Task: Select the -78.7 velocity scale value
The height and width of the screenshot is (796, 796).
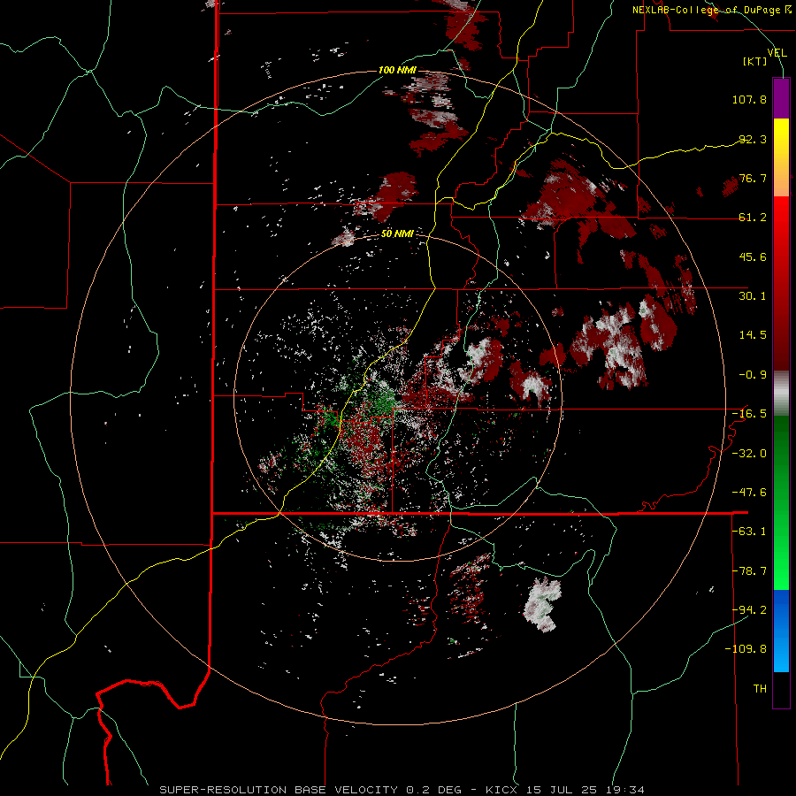Action: point(749,571)
